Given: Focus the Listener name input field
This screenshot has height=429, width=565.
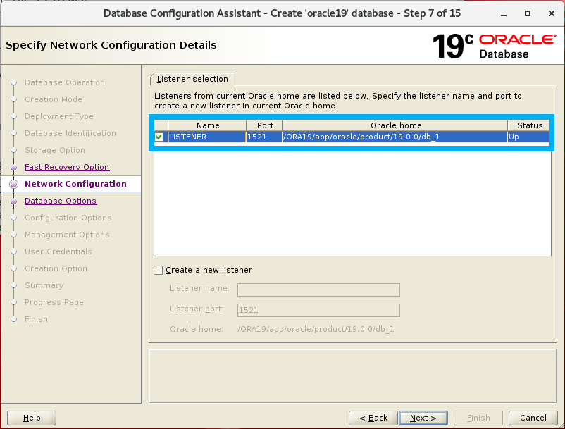Looking at the screenshot, I should 318,290.
